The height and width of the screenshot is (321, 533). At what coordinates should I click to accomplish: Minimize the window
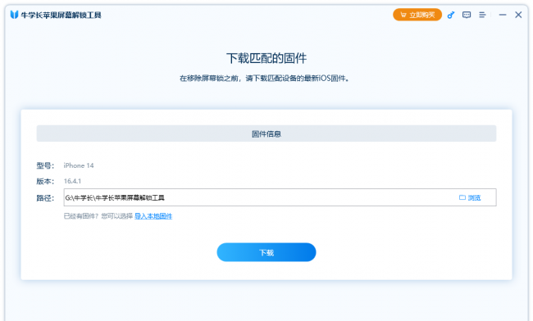tap(503, 15)
